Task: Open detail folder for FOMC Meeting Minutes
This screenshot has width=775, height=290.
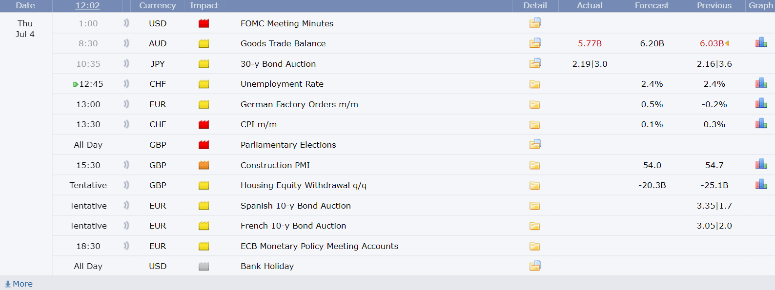Action: 535,23
